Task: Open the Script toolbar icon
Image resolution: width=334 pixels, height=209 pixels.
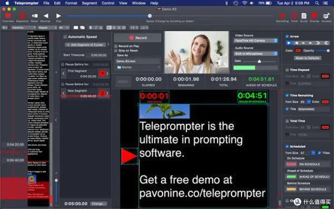Action: 304,16
